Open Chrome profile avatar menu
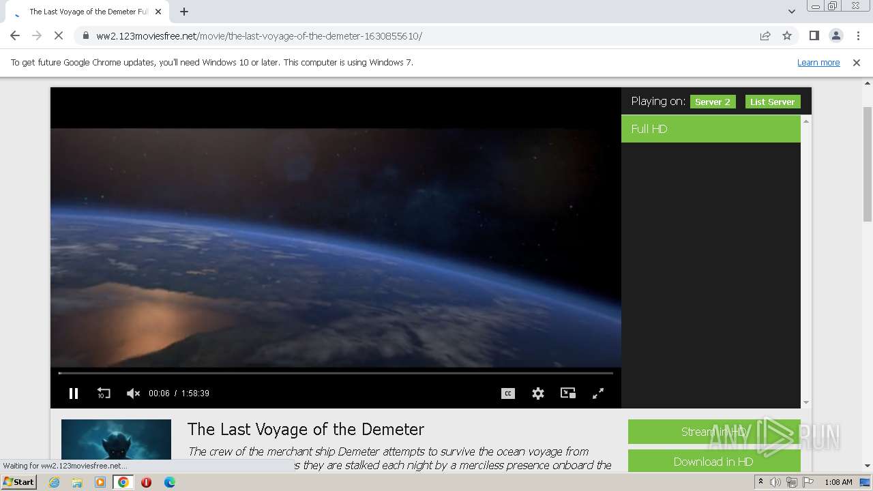873x491 pixels. (835, 35)
